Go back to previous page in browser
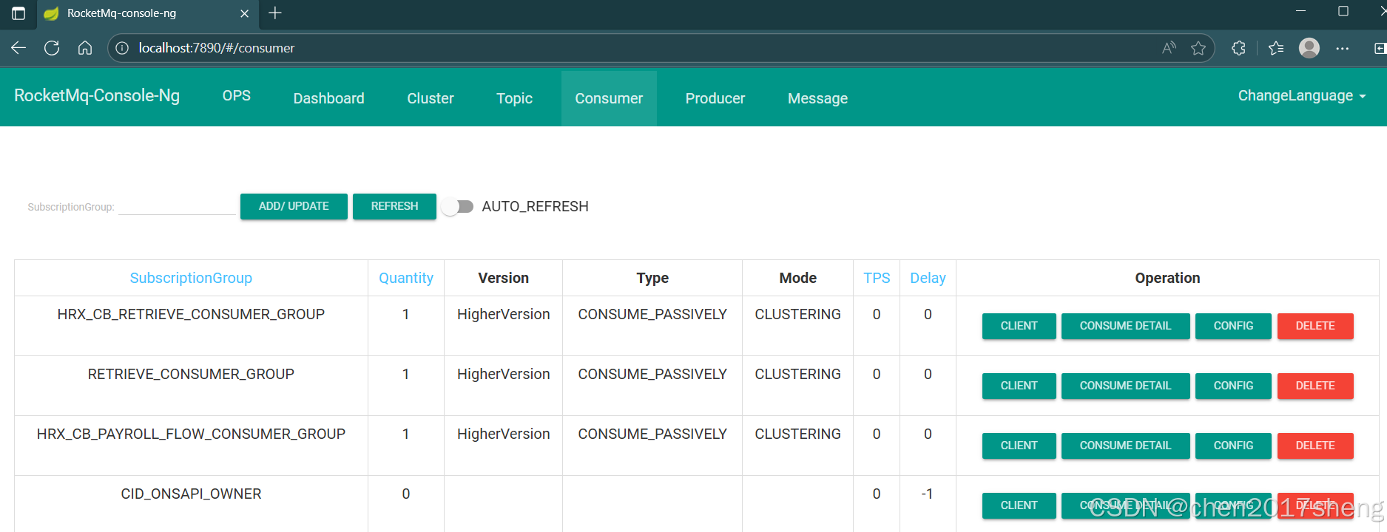The height and width of the screenshot is (532, 1387). point(18,48)
